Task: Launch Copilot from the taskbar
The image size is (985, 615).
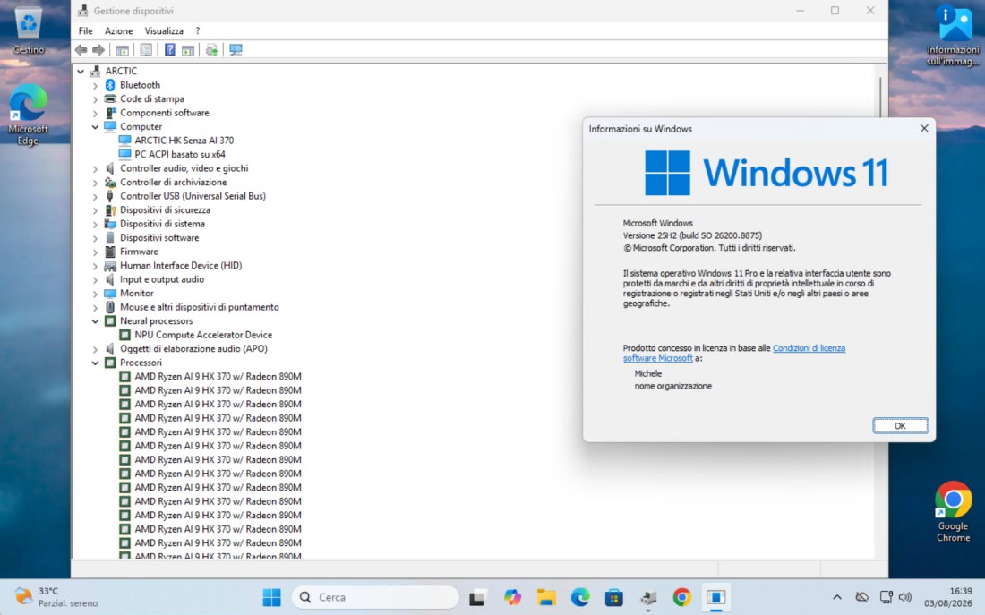Action: coord(512,597)
